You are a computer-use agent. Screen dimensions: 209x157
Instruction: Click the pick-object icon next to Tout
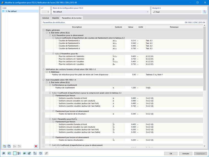pyautogui.click(x=205, y=12)
